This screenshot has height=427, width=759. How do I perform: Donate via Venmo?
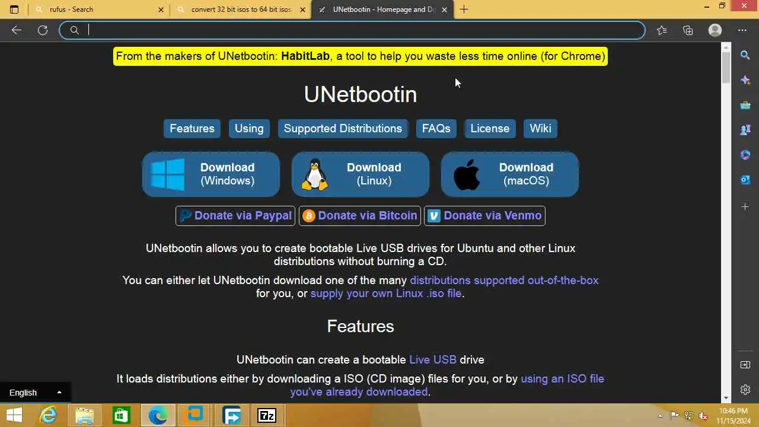pos(484,216)
